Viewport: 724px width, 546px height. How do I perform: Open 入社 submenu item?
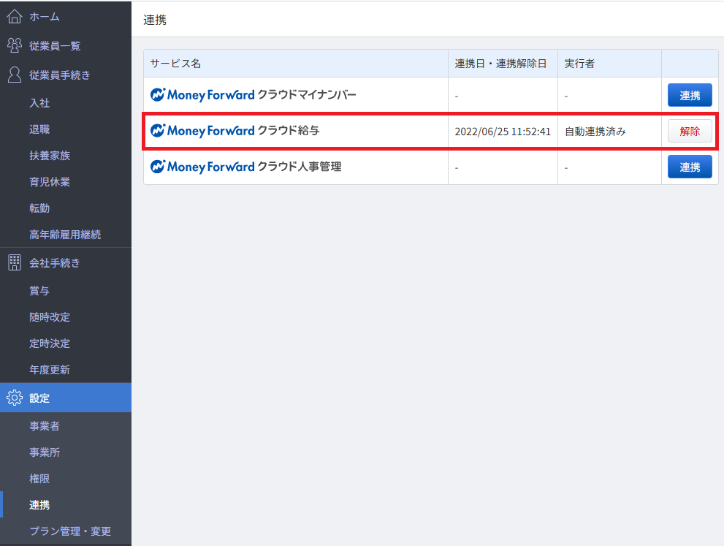click(39, 103)
